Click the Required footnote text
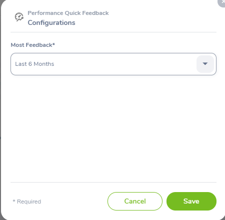The image size is (225, 220). (x=27, y=202)
